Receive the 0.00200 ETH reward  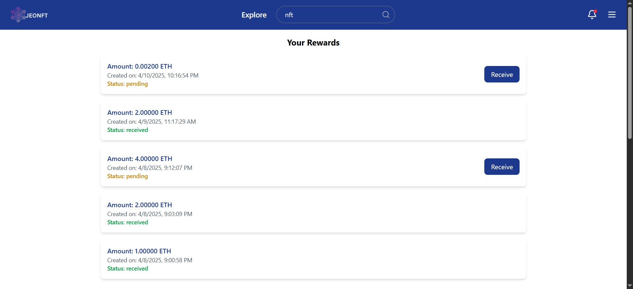coord(501,74)
